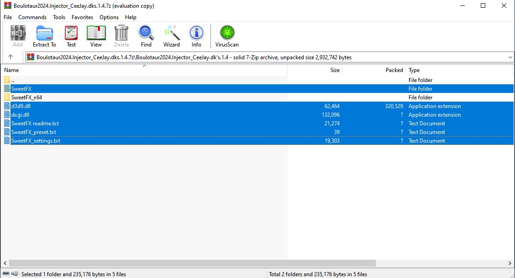The height and width of the screenshot is (278, 515).
Task: Select the SweetFX_preset.txt file name
Action: tap(33, 132)
